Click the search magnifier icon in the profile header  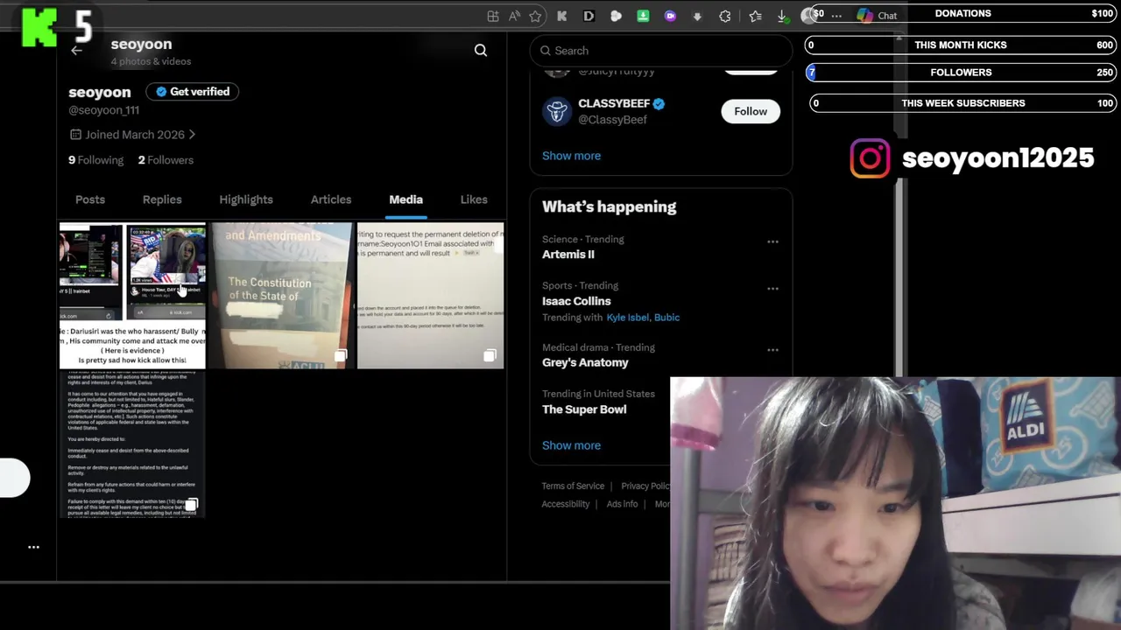481,51
